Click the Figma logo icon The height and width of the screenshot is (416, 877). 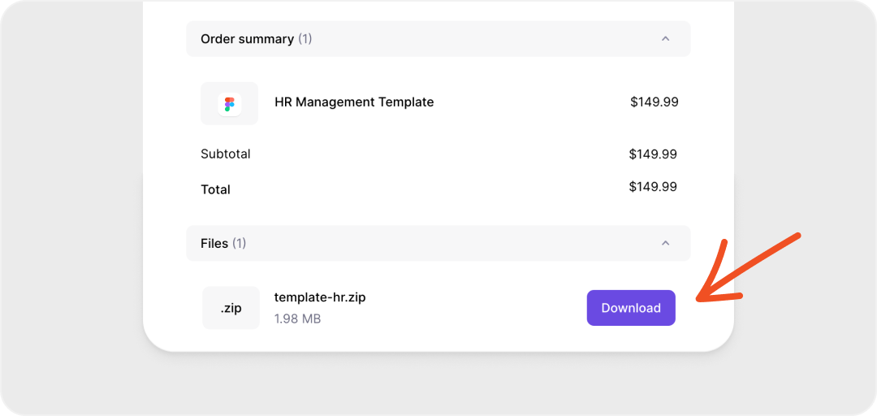229,104
